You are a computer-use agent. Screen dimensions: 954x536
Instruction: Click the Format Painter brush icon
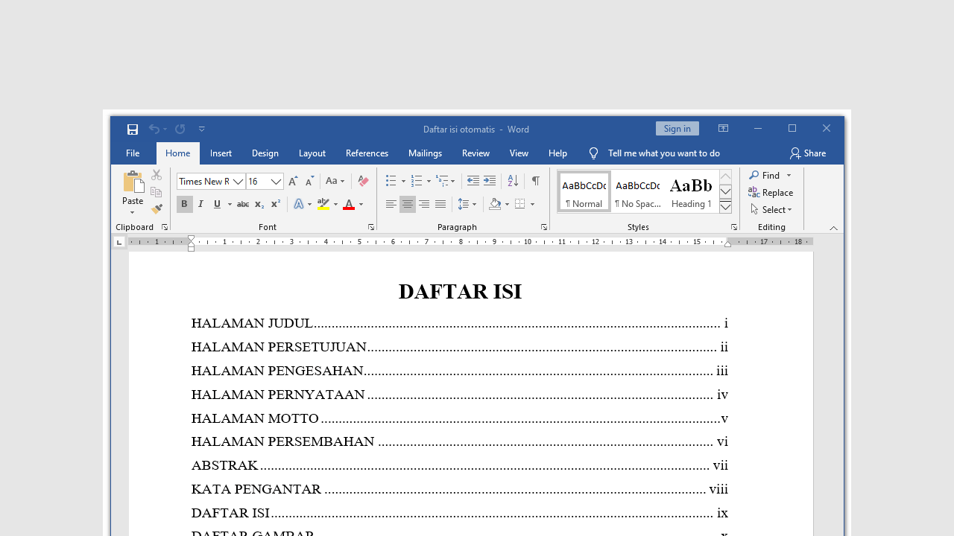coord(157,209)
